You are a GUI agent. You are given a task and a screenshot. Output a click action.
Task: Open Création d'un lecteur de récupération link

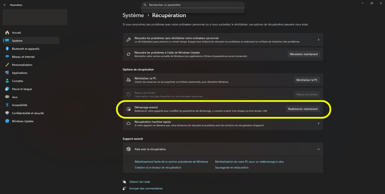[158, 167]
